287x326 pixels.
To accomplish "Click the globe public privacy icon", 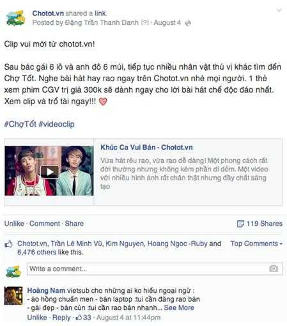I will click(x=188, y=23).
